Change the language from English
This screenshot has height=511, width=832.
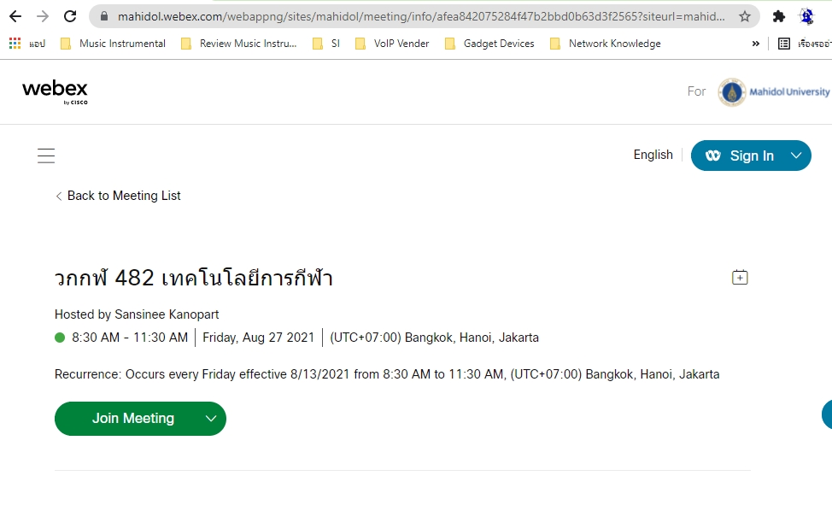point(653,155)
